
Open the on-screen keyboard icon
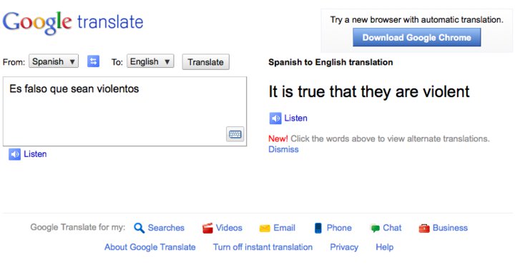point(235,134)
